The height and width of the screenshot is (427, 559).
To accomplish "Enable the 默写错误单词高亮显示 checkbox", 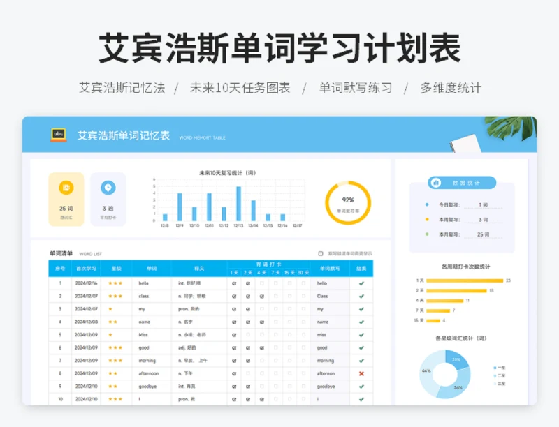I will tap(321, 254).
